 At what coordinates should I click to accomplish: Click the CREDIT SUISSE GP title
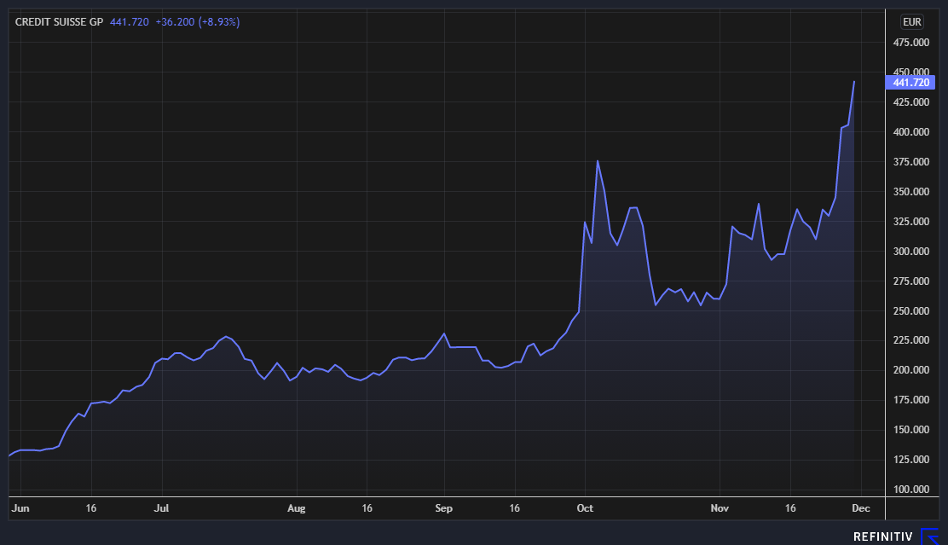pos(60,22)
